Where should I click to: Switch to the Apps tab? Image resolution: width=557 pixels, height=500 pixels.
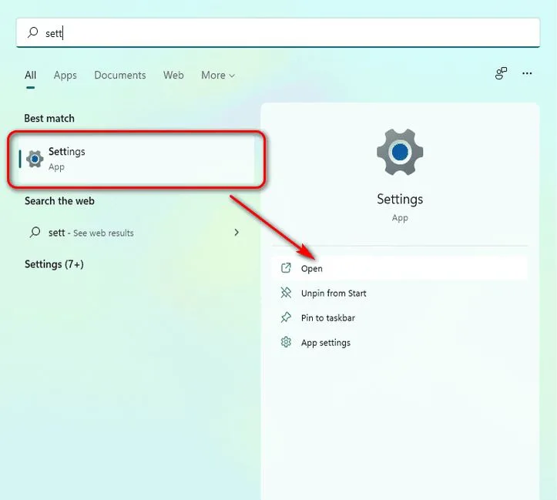[x=65, y=76]
